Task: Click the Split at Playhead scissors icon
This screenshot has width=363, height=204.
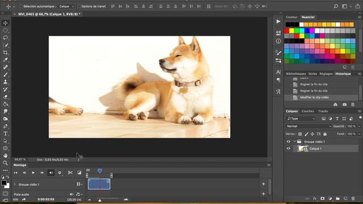Action: click(x=70, y=172)
